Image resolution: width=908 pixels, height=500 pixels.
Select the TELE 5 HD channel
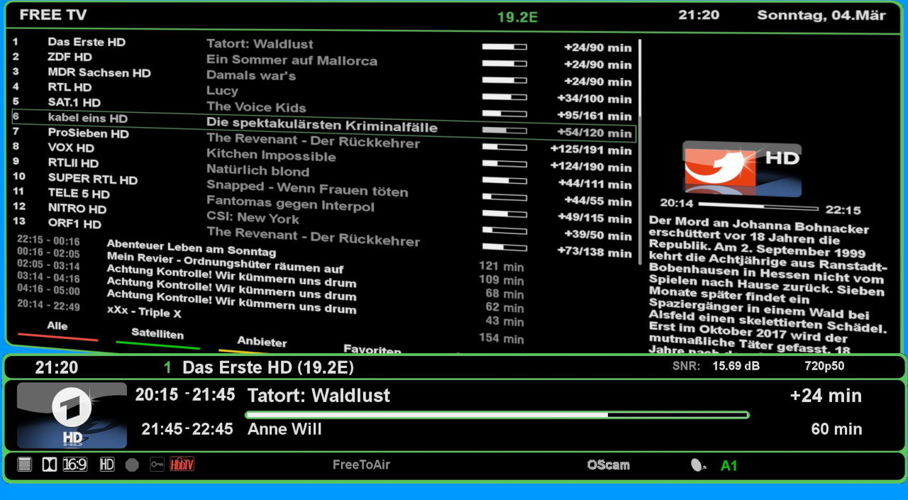[x=79, y=194]
